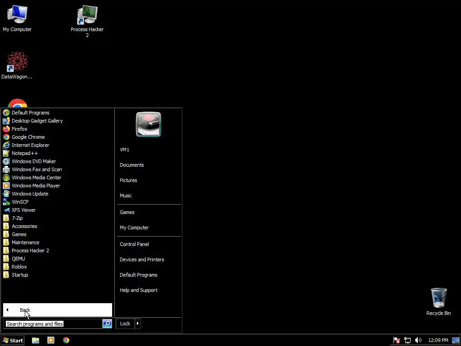Launch Windows Media Center icon

[x=6, y=178]
